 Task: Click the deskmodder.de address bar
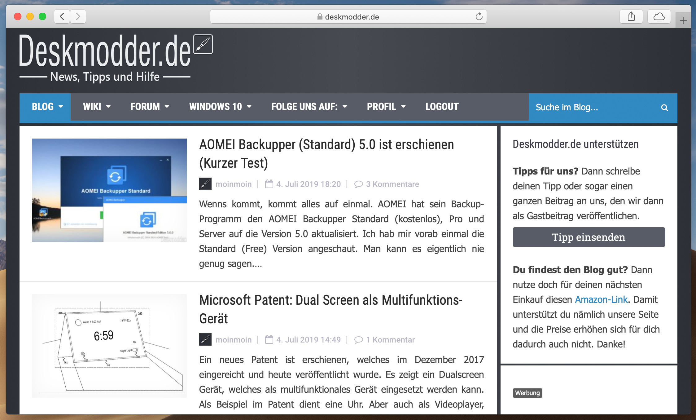click(x=348, y=16)
